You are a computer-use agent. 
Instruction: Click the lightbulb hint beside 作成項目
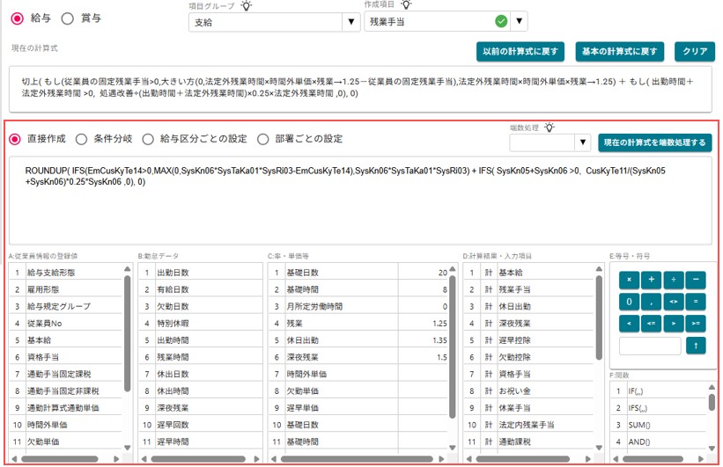[x=406, y=5]
